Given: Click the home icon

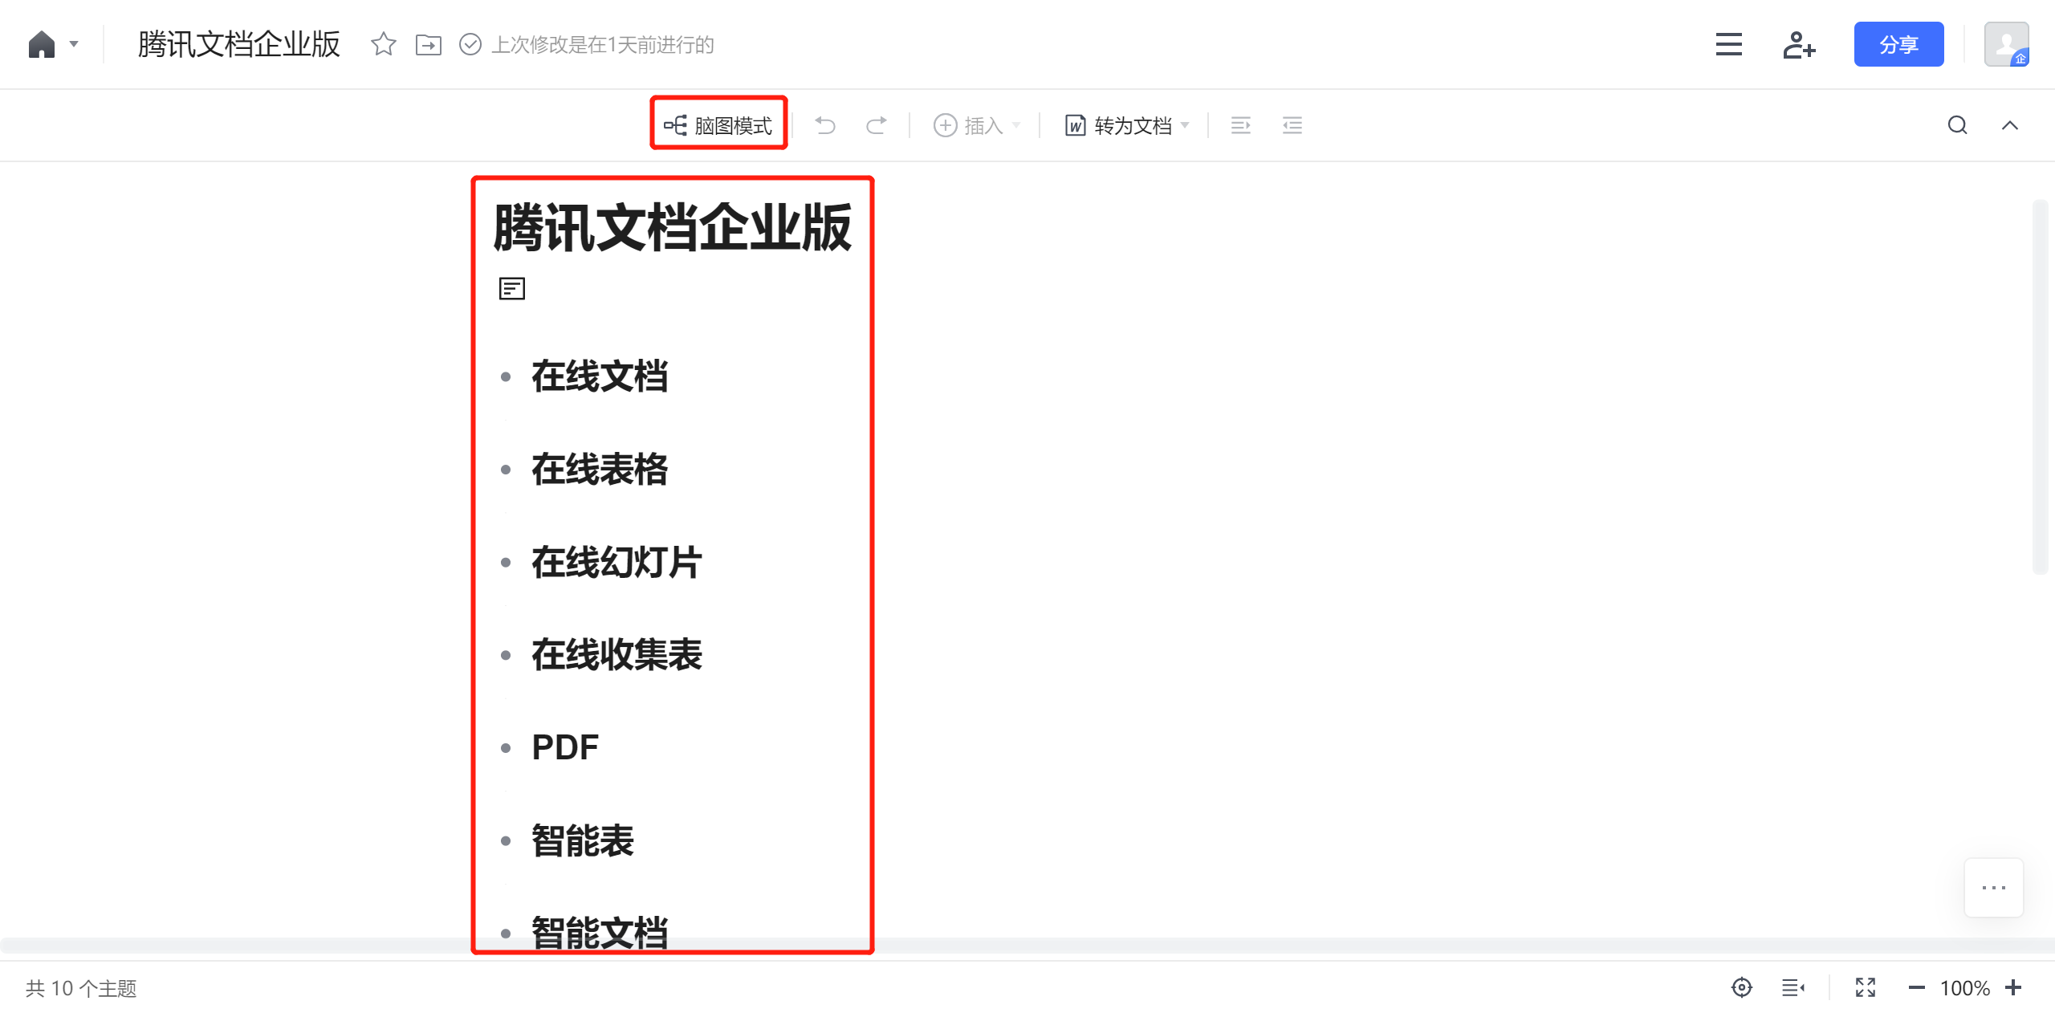Looking at the screenshot, I should (41, 44).
